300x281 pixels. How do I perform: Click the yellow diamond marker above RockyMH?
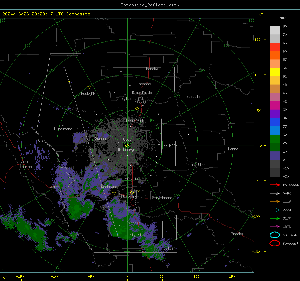click(89, 87)
